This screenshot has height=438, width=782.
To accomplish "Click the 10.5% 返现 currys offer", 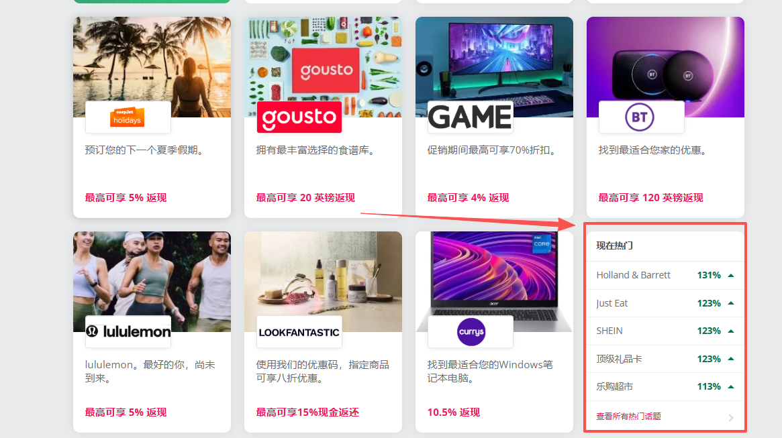I will pos(453,412).
